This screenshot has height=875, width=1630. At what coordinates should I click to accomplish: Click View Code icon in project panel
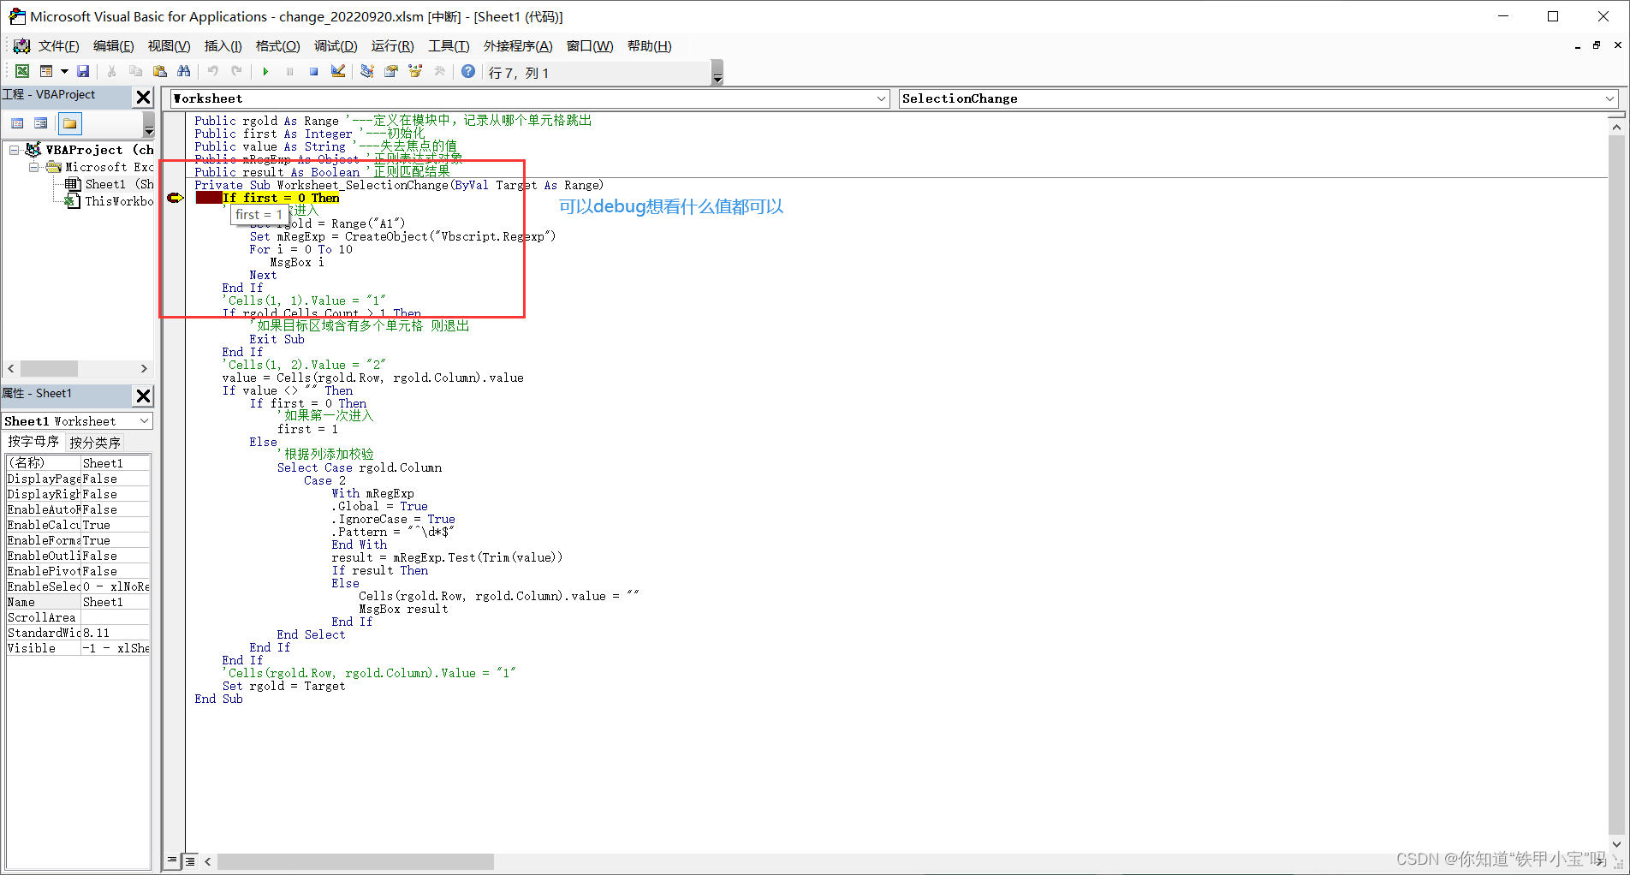[x=17, y=124]
